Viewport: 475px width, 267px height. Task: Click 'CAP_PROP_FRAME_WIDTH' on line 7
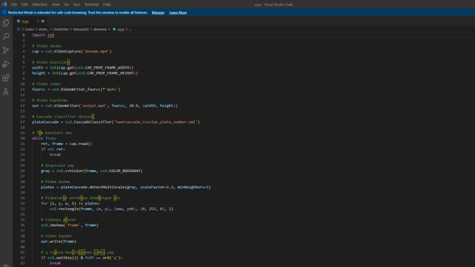[107, 68]
